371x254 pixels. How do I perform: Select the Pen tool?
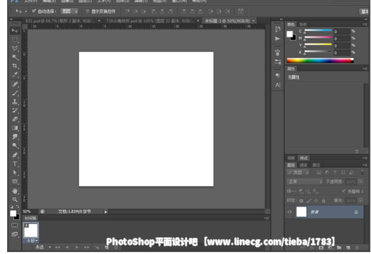click(15, 155)
